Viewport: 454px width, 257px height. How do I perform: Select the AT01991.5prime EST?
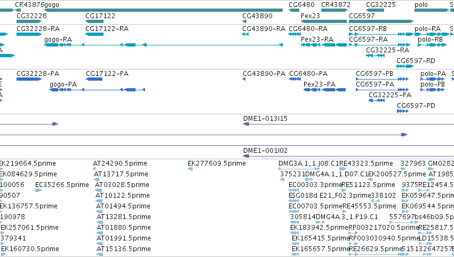pos(100,244)
